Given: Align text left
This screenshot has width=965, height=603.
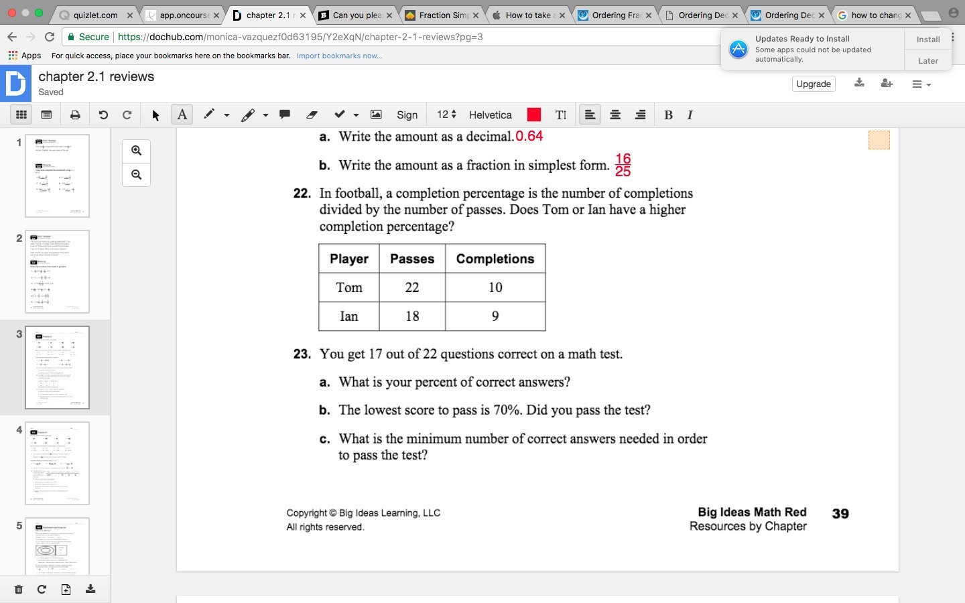Looking at the screenshot, I should tap(590, 115).
